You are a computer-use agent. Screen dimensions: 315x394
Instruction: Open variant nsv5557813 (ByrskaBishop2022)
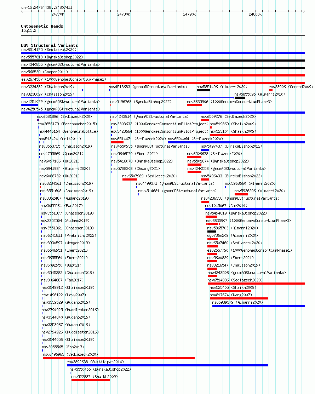pos(52,57)
